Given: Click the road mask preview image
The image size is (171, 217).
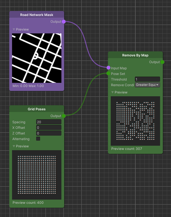Looking at the screenshot, I should (37, 58).
